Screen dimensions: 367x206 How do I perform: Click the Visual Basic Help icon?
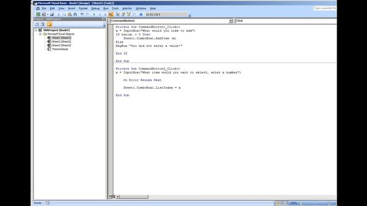[141, 14]
